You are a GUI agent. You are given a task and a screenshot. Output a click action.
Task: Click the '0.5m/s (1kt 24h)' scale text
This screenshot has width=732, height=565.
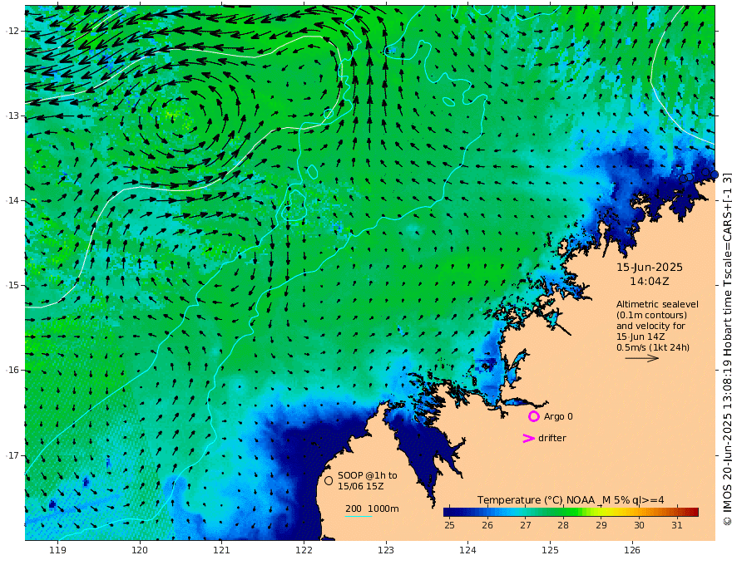[653, 347]
